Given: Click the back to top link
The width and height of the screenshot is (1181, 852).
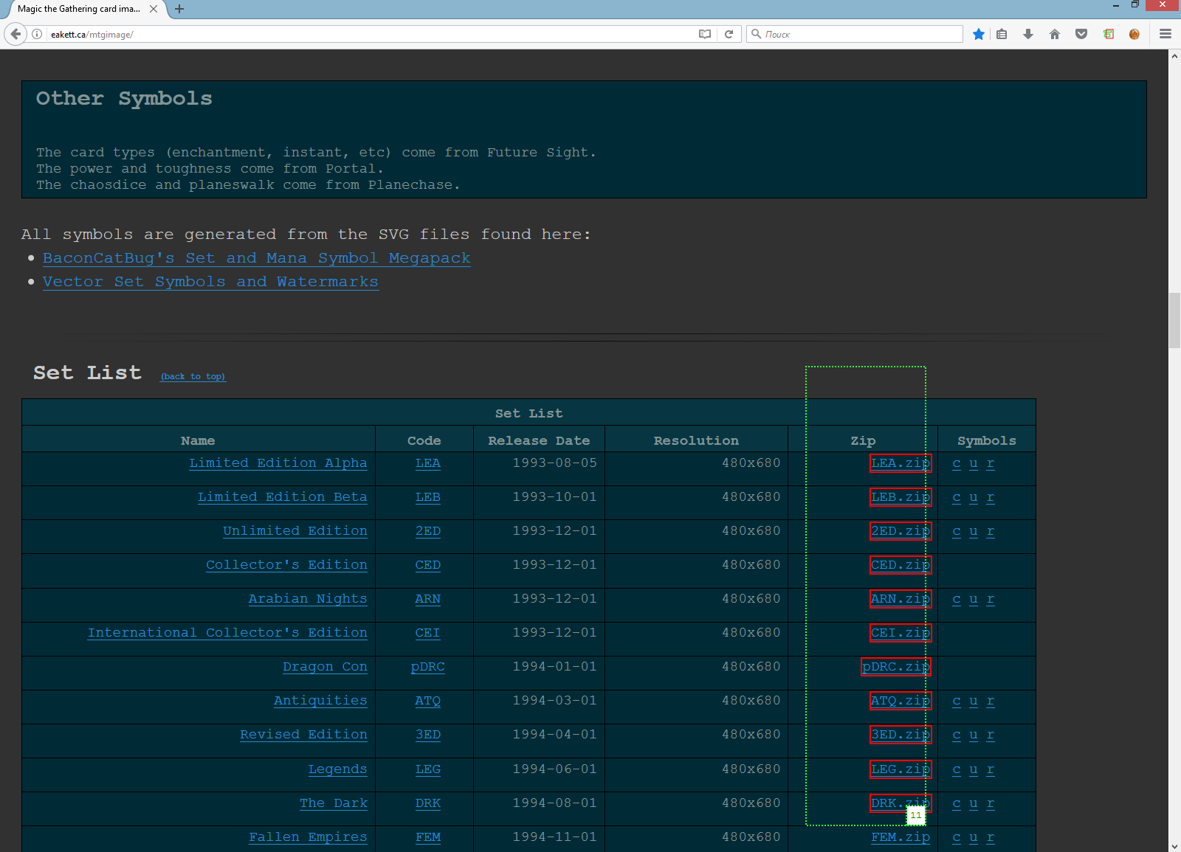Looking at the screenshot, I should tap(193, 376).
